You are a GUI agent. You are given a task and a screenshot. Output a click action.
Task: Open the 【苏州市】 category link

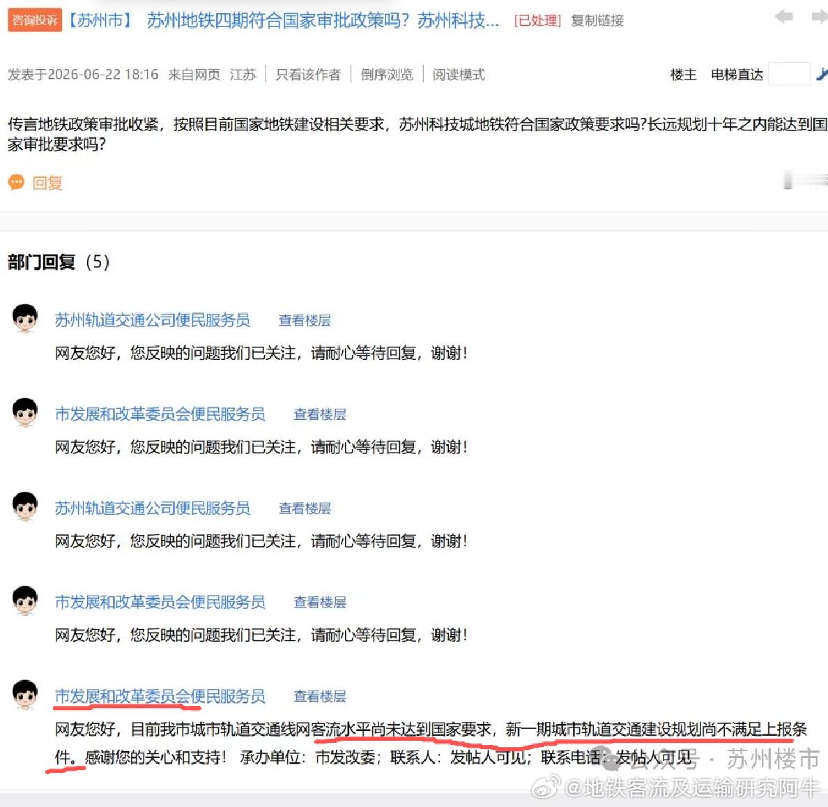[x=100, y=21]
